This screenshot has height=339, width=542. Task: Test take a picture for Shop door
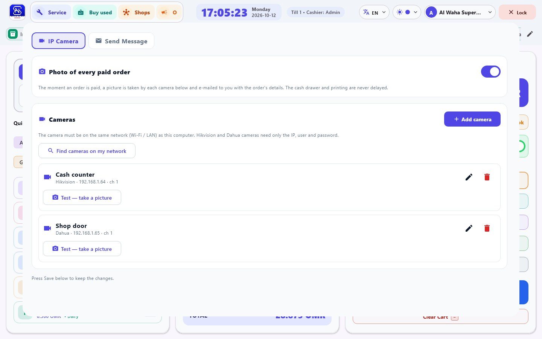[82, 249]
